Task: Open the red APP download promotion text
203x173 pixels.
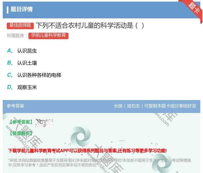Action: pyautogui.click(x=87, y=151)
